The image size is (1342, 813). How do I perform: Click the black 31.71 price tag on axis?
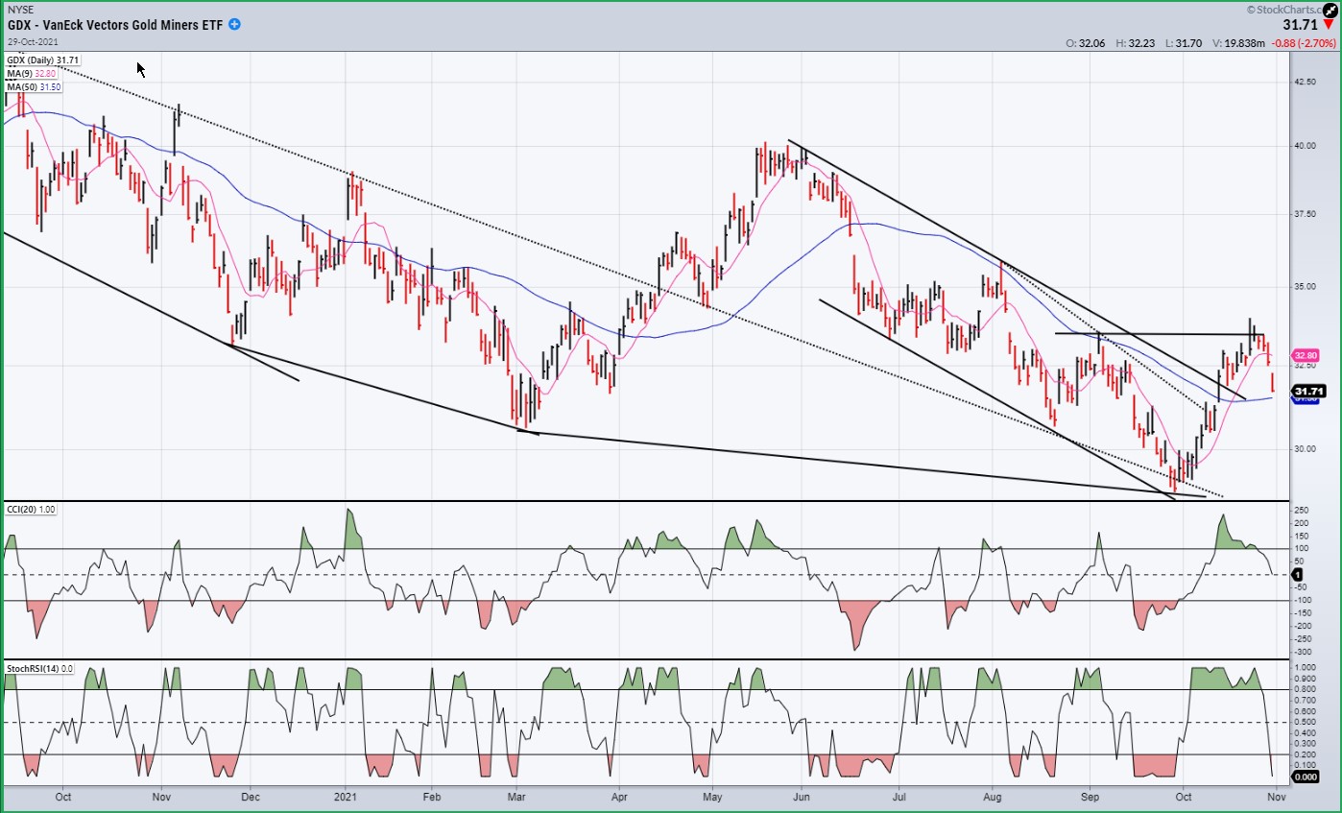pyautogui.click(x=1309, y=392)
